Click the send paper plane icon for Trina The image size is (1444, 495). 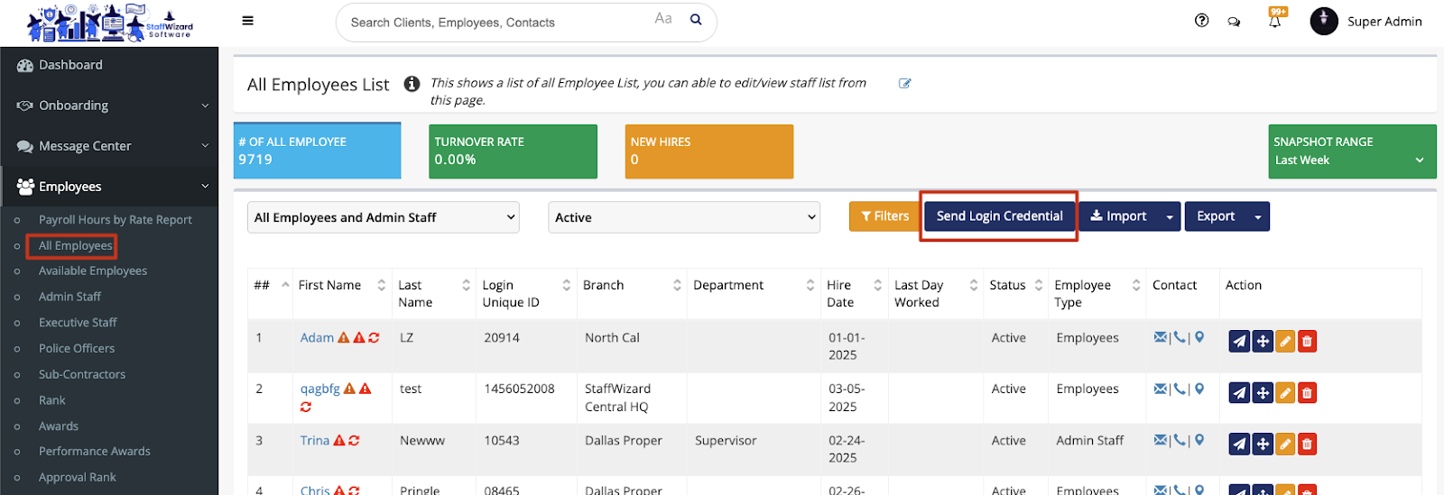pos(1239,445)
